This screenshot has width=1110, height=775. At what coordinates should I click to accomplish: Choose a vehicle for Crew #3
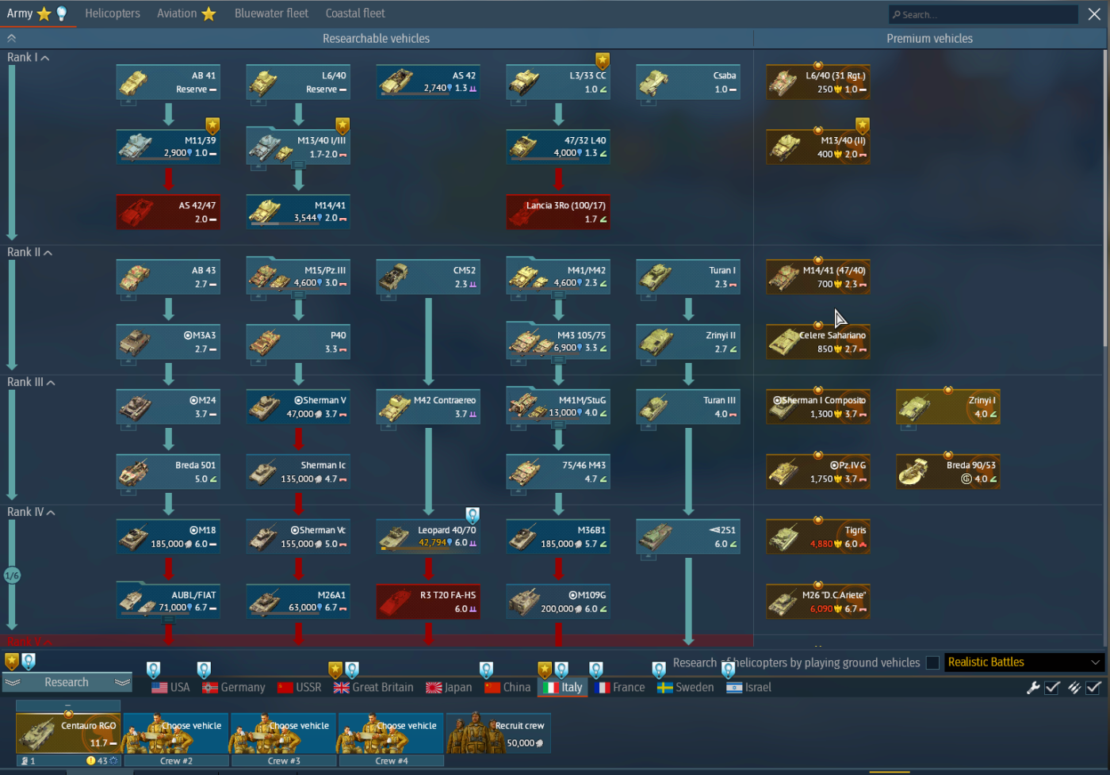(284, 733)
